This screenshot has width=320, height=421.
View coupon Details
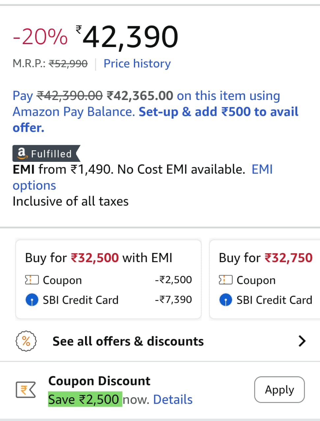(x=173, y=399)
